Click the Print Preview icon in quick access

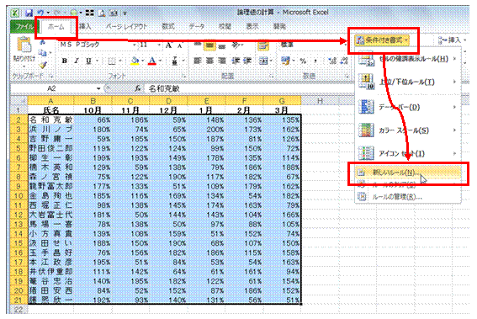[102, 13]
